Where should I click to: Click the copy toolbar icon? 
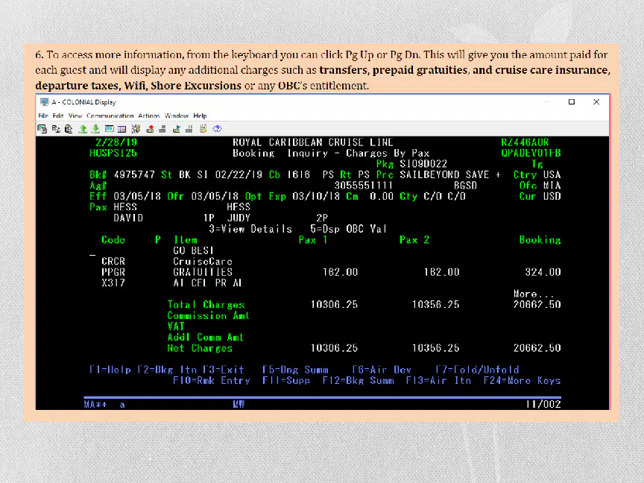[x=56, y=129]
